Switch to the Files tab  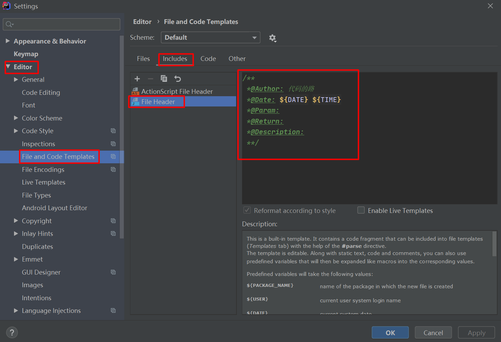point(143,59)
